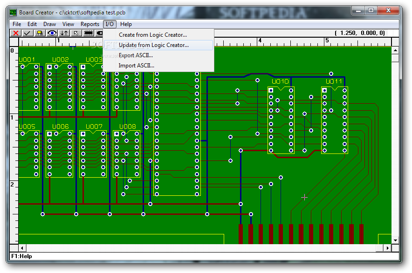Click horizontal scrollbar right arrow

[388, 248]
